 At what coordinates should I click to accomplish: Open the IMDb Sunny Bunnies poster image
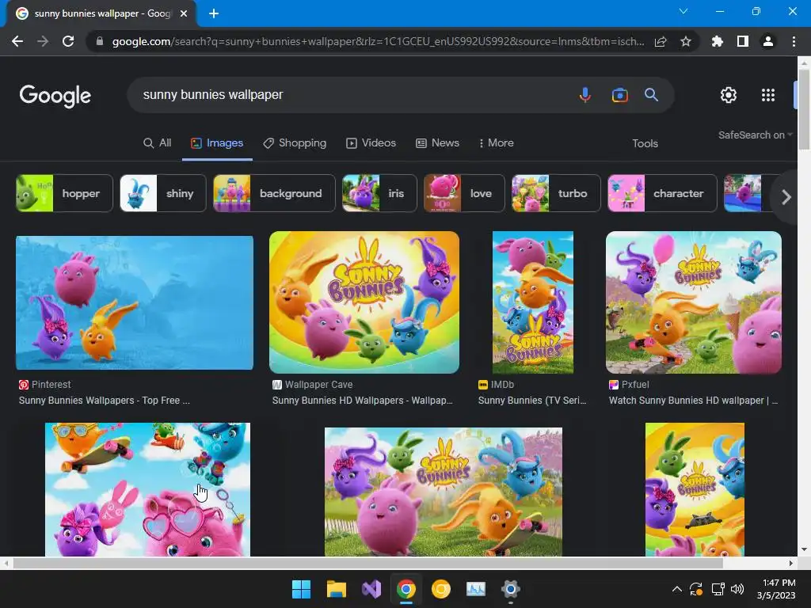(533, 302)
